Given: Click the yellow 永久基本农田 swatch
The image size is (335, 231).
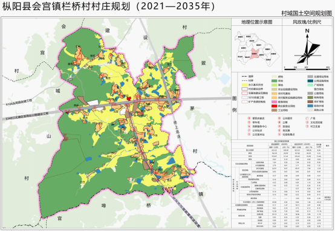Looking at the screenshot, I should [244, 85].
